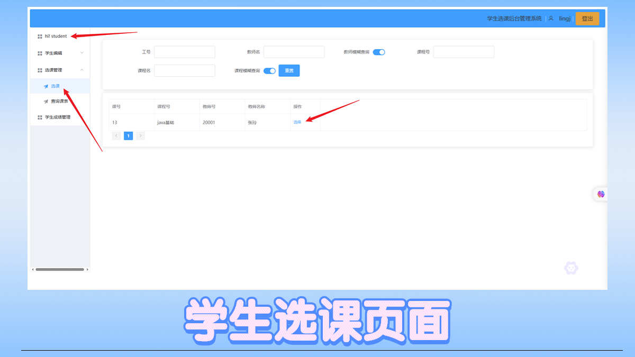Open the floating brain assistant icon
635x357 pixels.
click(x=601, y=194)
